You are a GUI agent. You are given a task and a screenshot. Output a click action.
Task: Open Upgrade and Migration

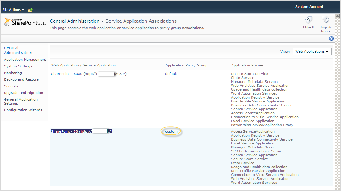[23, 93]
